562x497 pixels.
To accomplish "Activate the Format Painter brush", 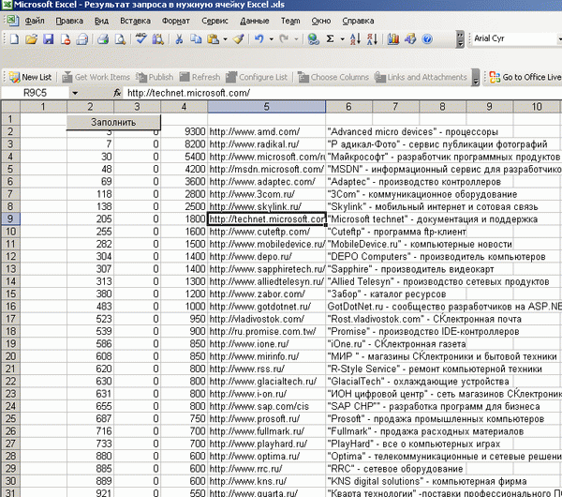I will (x=238, y=38).
